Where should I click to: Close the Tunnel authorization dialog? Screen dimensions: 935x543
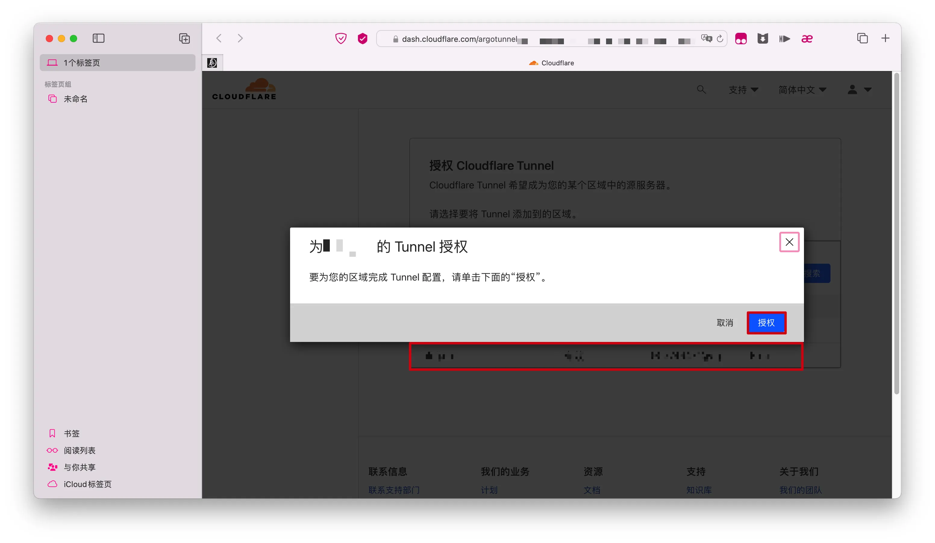789,242
